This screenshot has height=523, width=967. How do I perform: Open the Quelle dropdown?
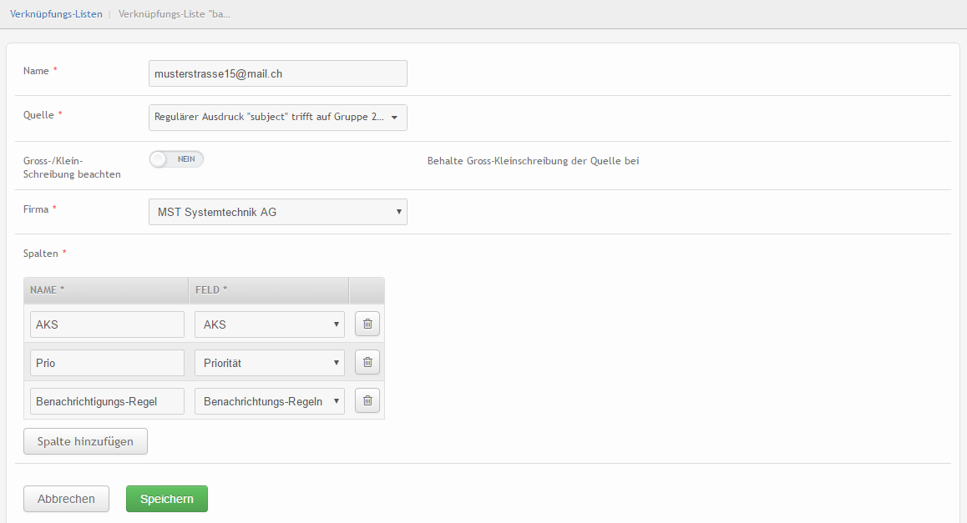coord(277,118)
